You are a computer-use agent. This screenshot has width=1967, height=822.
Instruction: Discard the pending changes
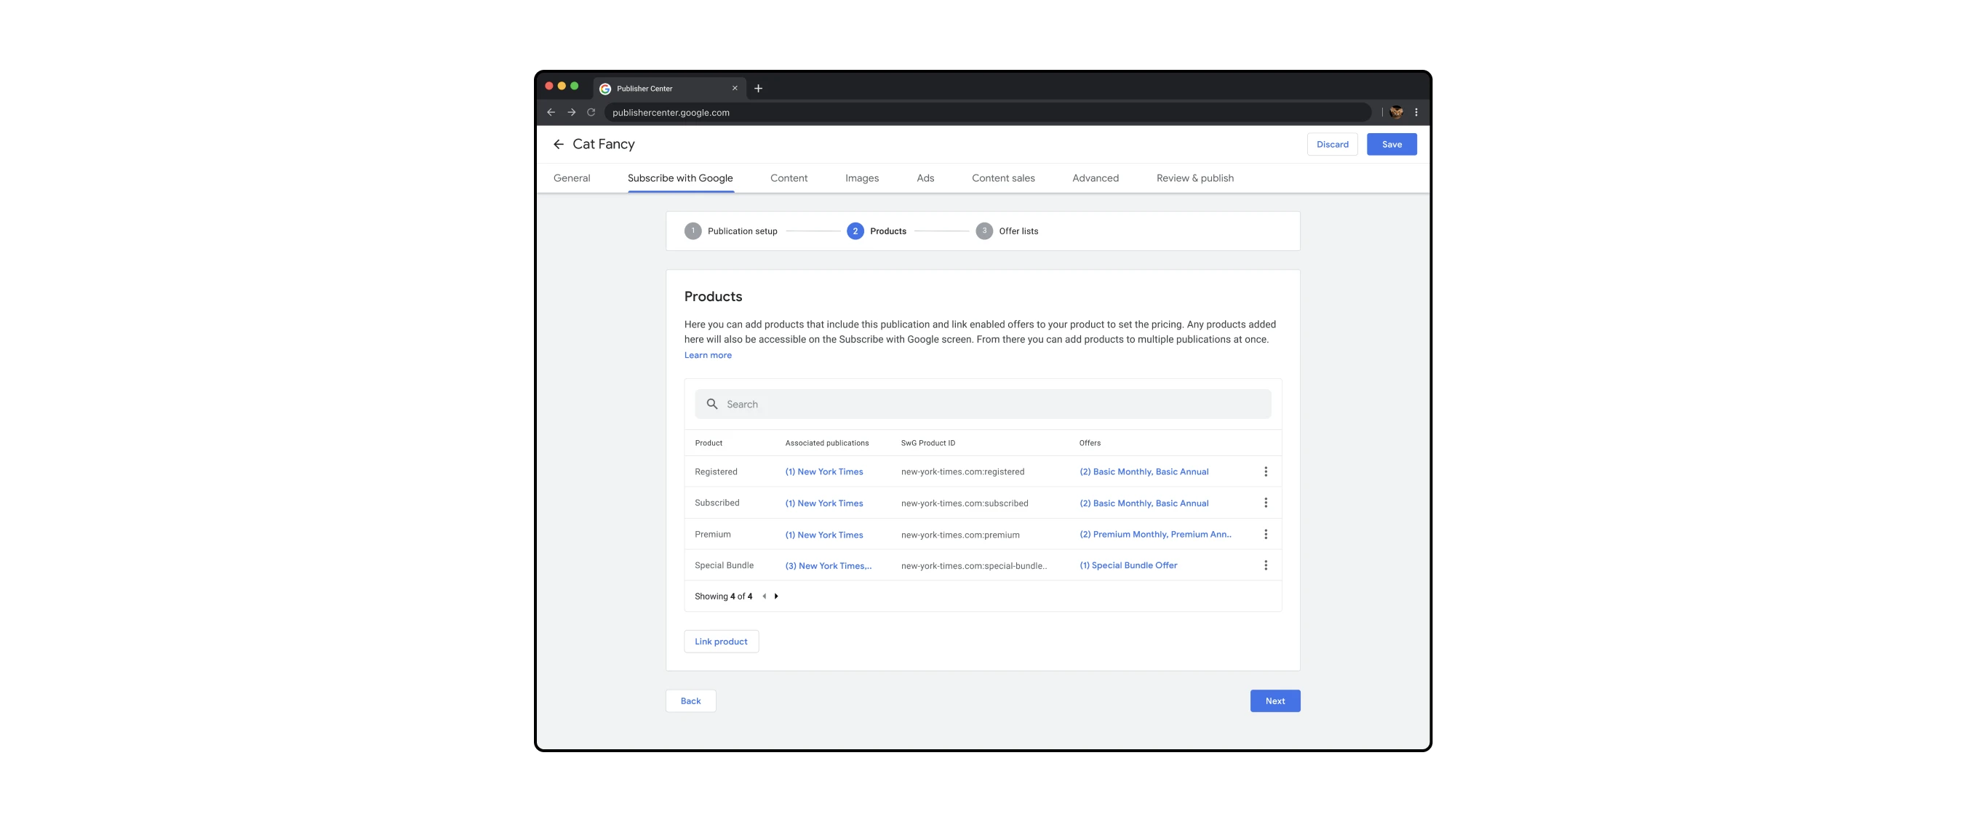tap(1332, 143)
